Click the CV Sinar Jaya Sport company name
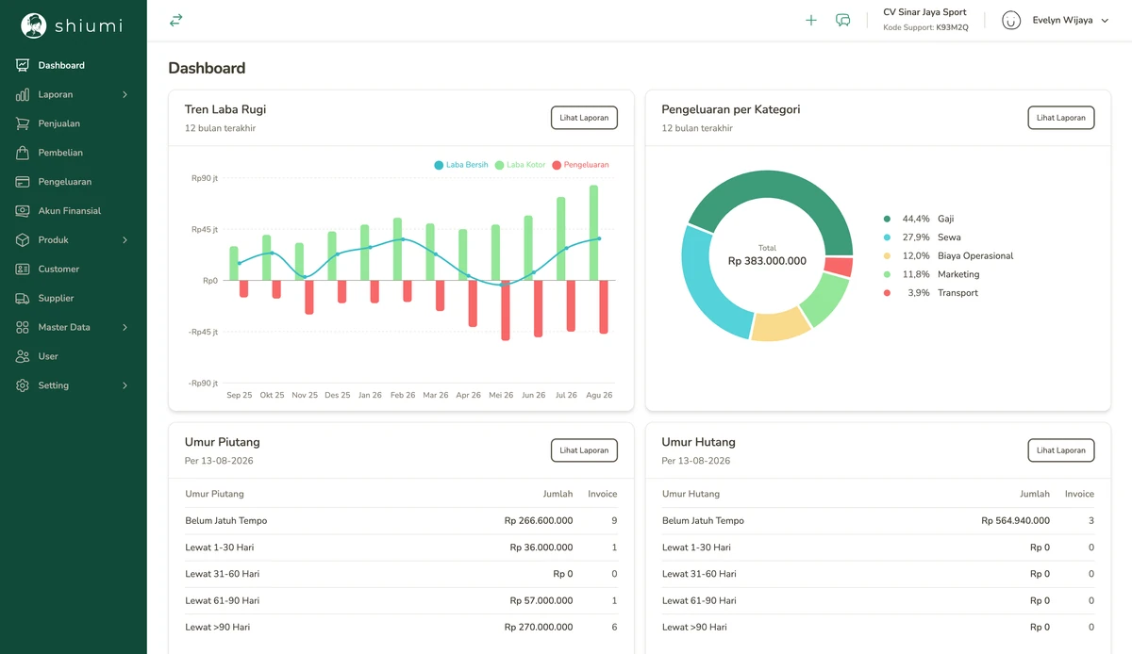The image size is (1132, 654). coord(924,12)
